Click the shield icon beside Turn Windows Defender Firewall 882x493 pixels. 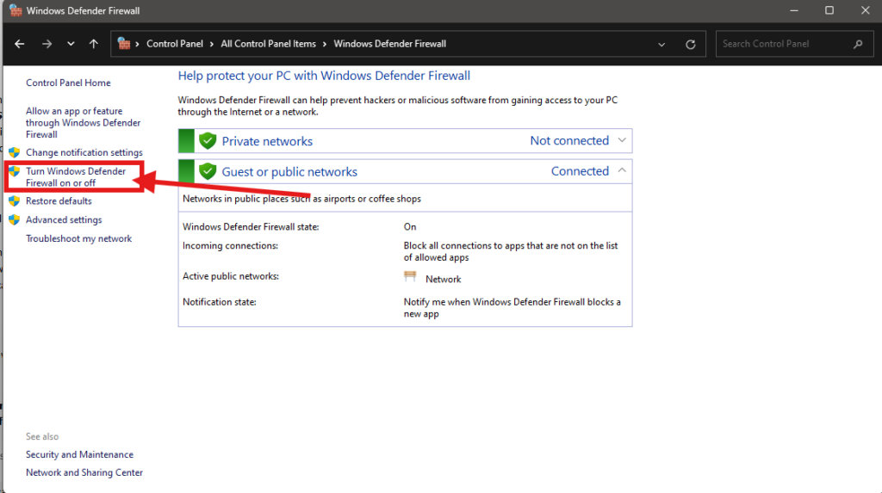coord(15,171)
